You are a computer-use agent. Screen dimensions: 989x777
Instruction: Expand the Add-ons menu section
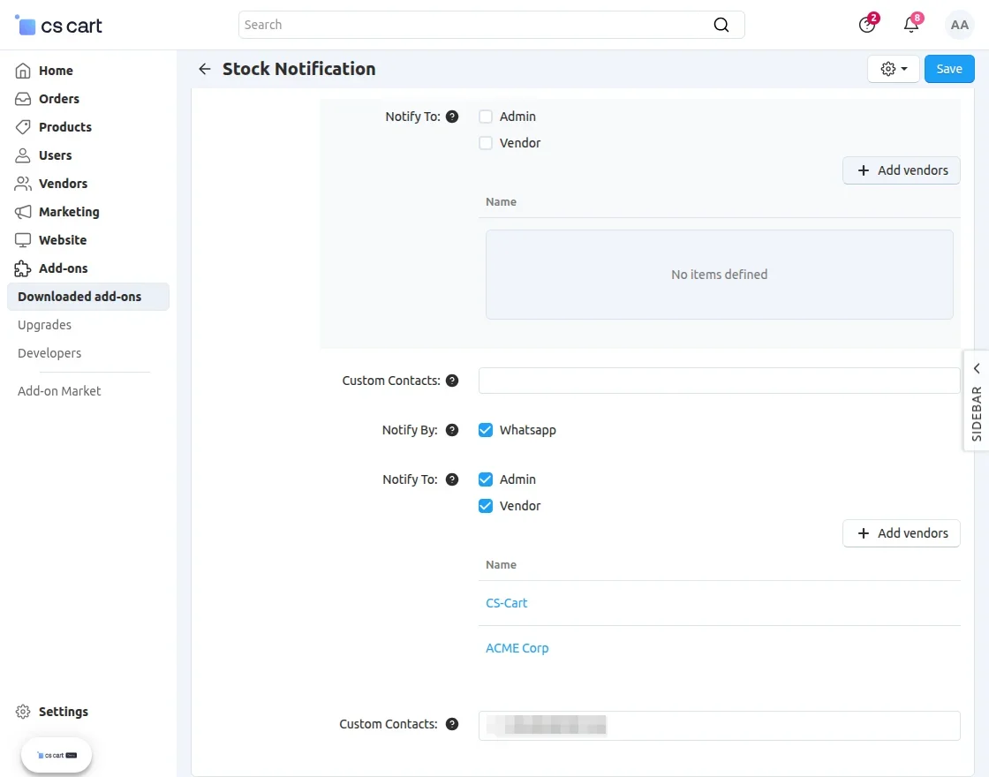click(63, 268)
